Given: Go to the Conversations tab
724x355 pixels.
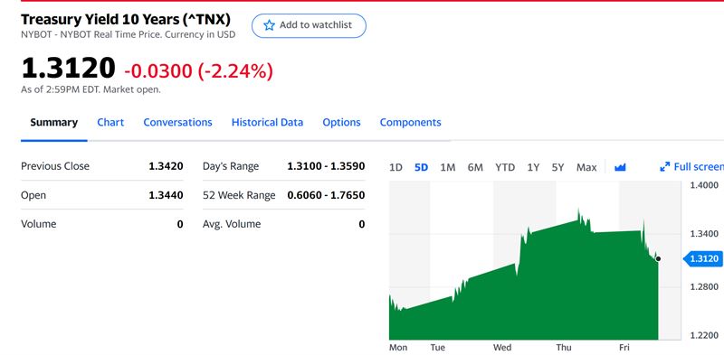Looking at the screenshot, I should pos(177,122).
